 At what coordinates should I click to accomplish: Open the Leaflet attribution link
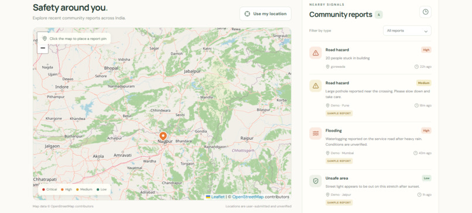pyautogui.click(x=218, y=197)
